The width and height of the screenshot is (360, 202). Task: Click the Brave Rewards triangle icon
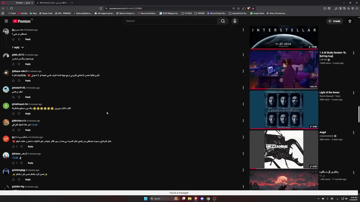(253, 8)
